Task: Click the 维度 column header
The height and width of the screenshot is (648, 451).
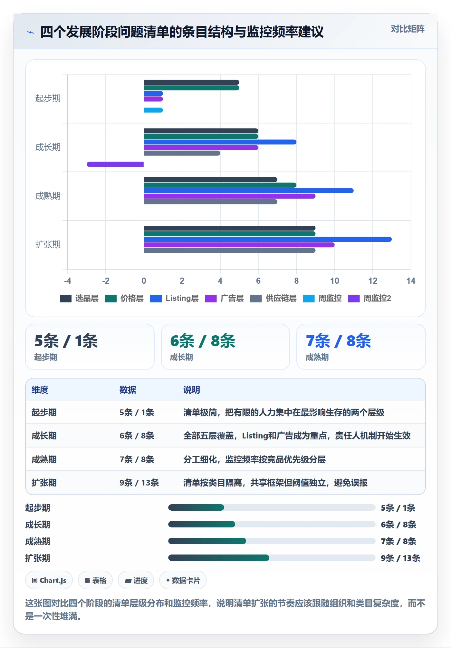Action: pyautogui.click(x=40, y=390)
